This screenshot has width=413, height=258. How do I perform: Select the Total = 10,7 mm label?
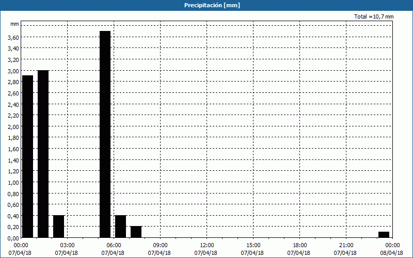[374, 17]
